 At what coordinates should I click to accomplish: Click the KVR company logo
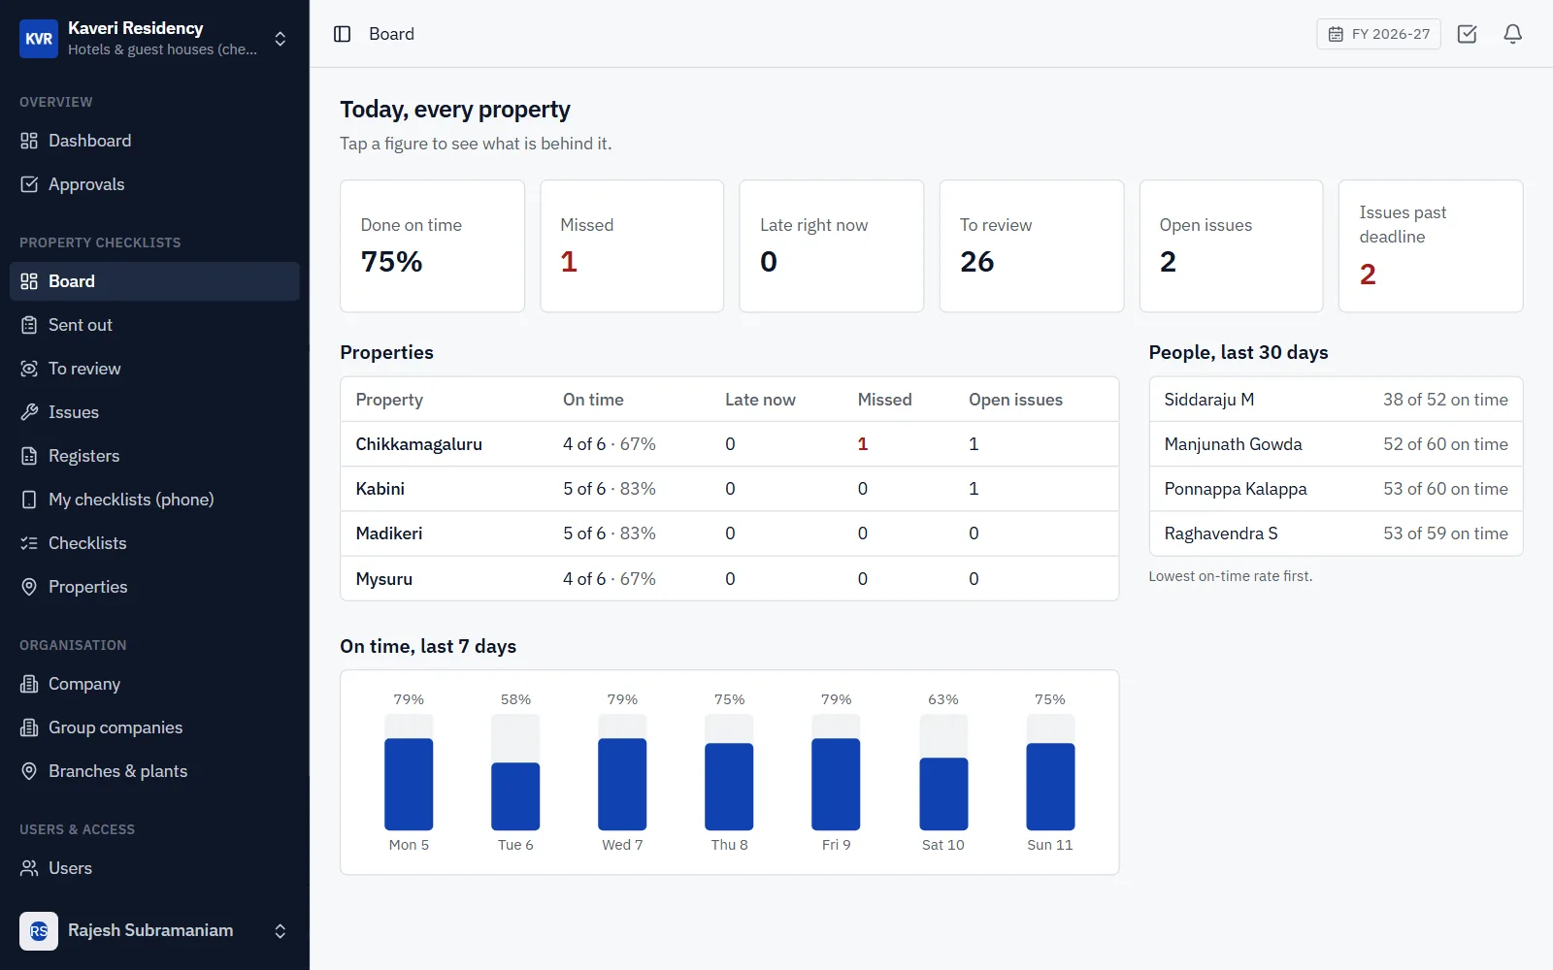(39, 39)
